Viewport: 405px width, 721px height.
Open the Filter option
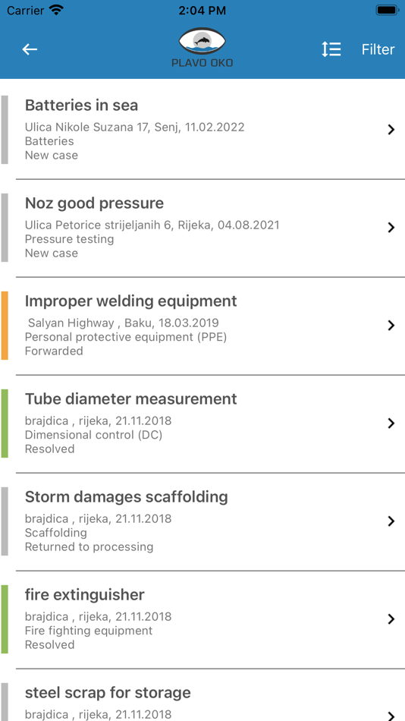tap(378, 49)
